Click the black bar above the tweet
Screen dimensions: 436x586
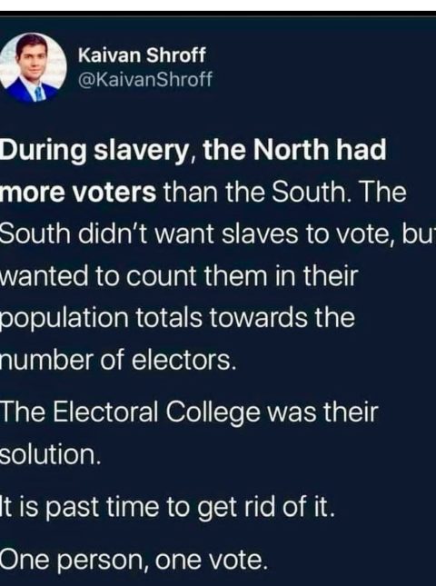[x=218, y=15]
